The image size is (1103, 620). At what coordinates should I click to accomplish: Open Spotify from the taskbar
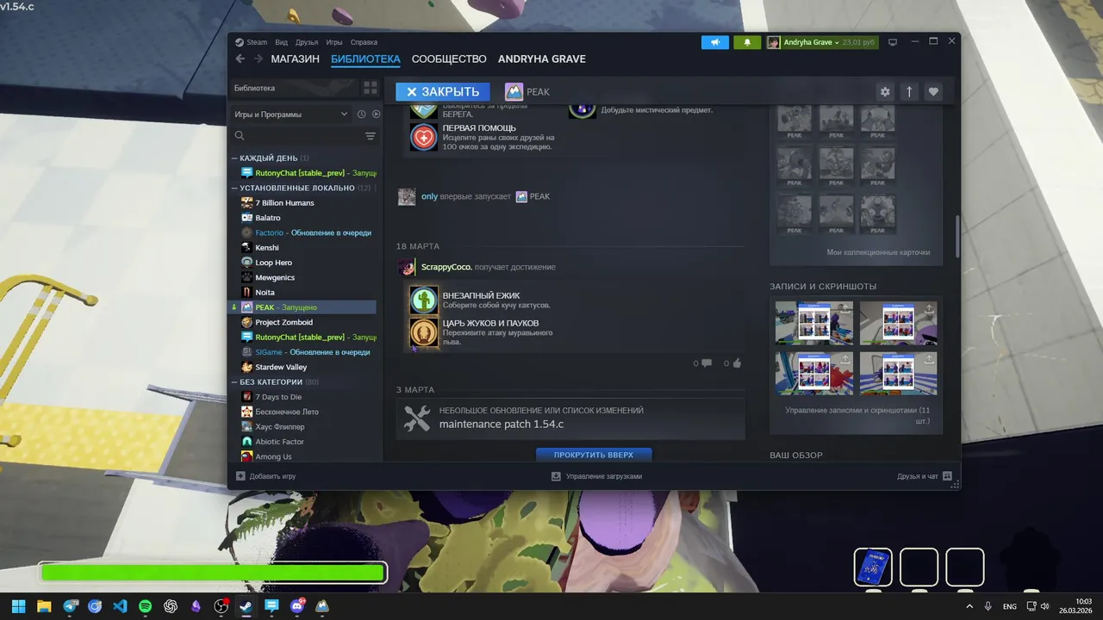(x=145, y=606)
